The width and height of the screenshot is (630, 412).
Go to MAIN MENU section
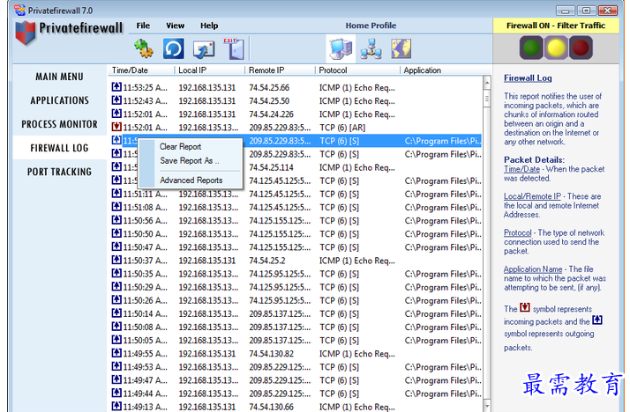[x=59, y=77]
